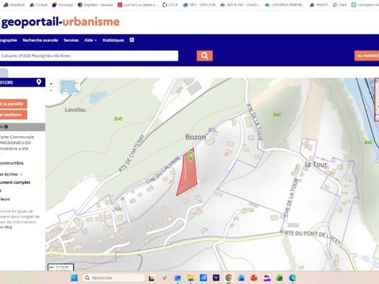Open the Cartographie menu item
This screenshot has width=379, height=284.
[9, 40]
